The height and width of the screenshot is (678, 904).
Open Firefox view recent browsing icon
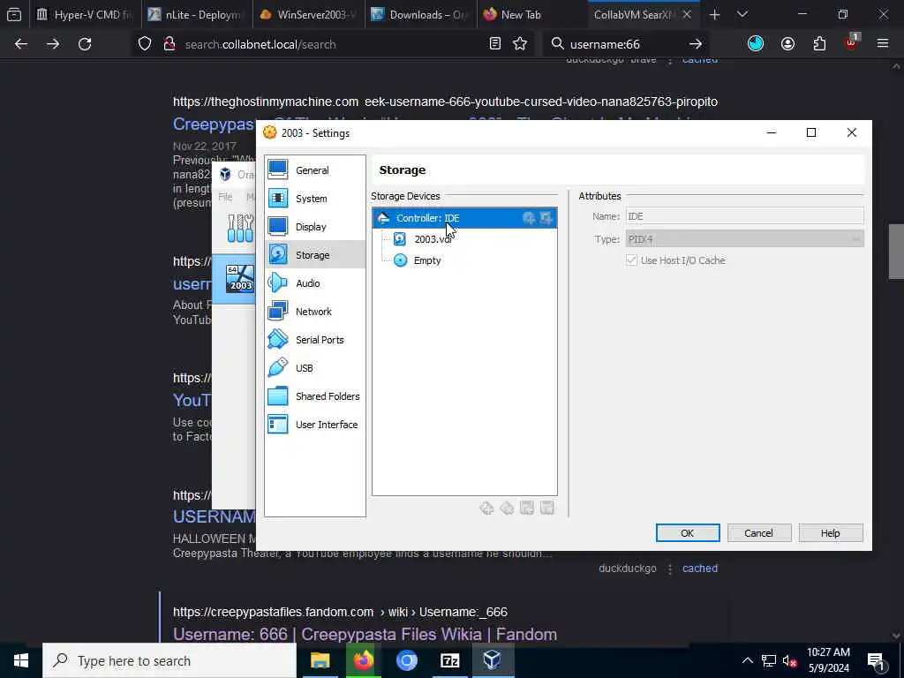14,15
